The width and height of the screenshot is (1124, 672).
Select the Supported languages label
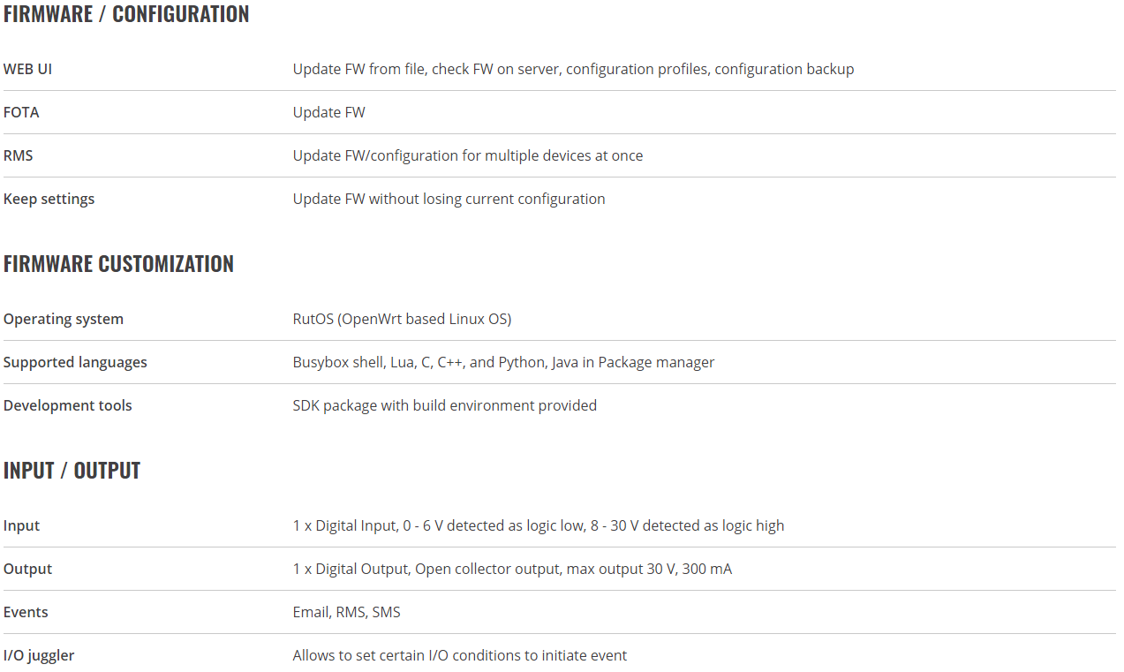click(x=75, y=362)
